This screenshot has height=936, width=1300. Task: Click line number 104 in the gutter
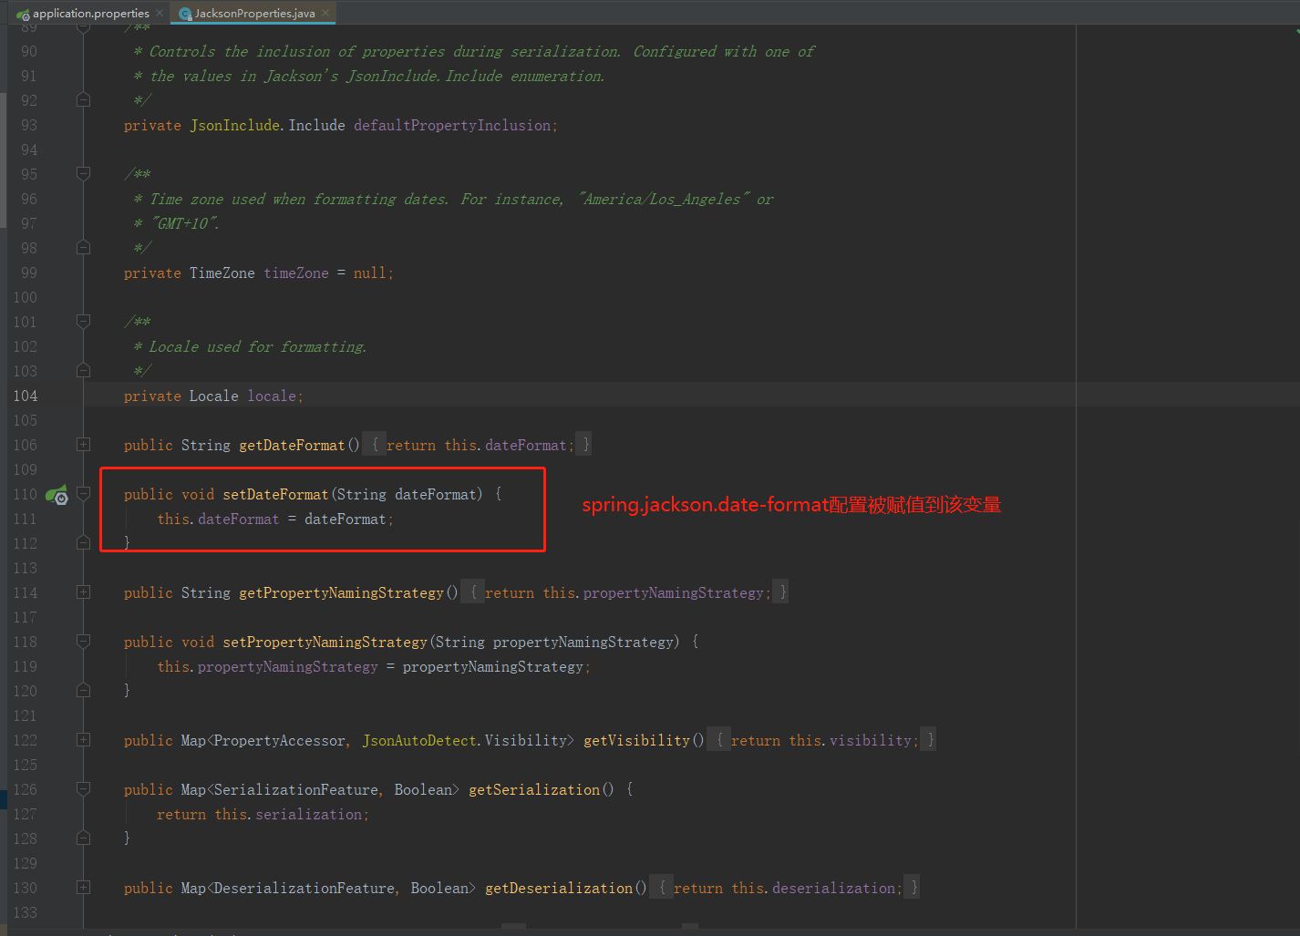click(26, 396)
